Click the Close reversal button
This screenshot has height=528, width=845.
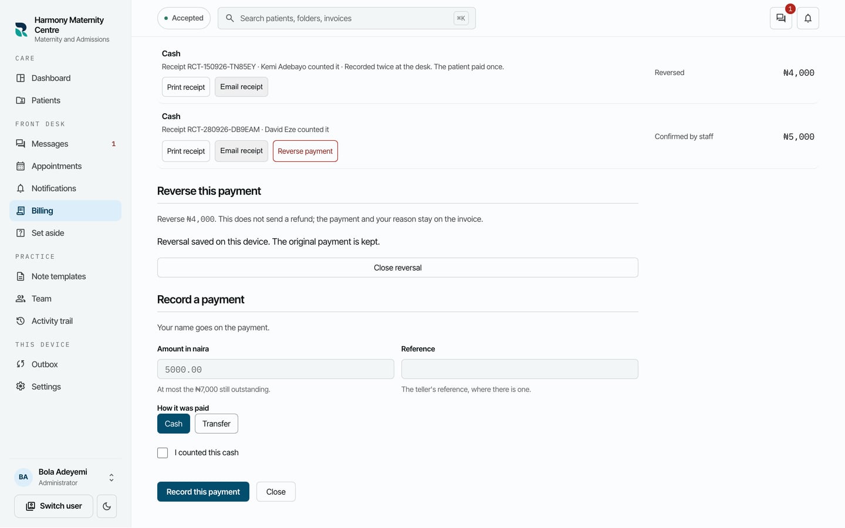click(x=398, y=268)
